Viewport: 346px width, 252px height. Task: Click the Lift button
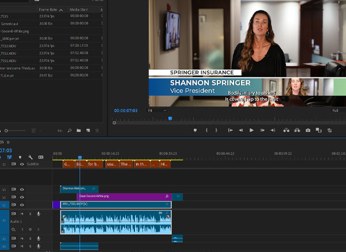287,130
